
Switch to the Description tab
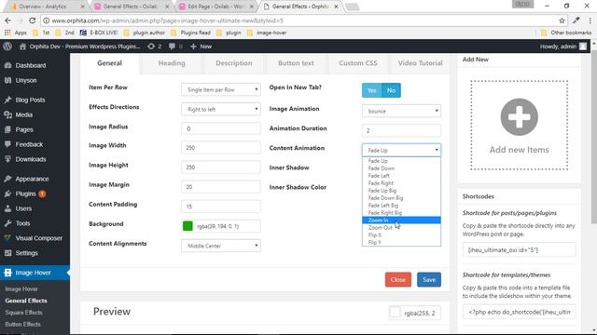[234, 63]
